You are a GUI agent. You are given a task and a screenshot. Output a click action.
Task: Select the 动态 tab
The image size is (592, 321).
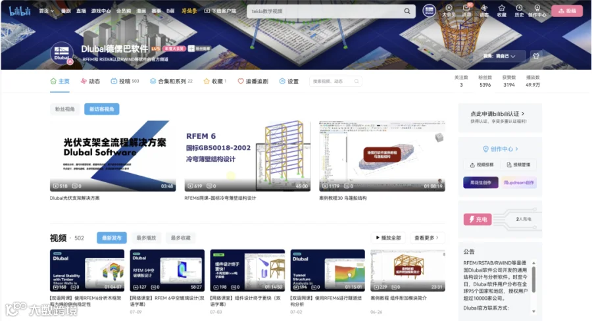[x=90, y=81]
